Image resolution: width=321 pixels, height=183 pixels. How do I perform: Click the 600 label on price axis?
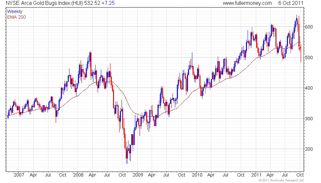[x=310, y=27]
